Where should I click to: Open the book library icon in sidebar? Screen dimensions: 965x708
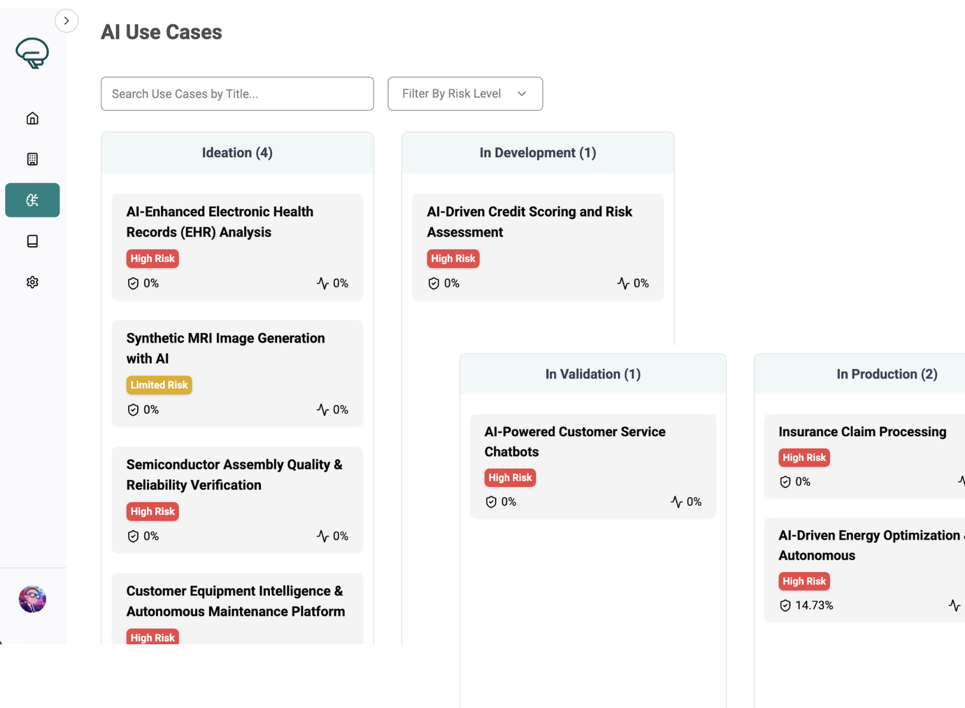pyautogui.click(x=32, y=241)
